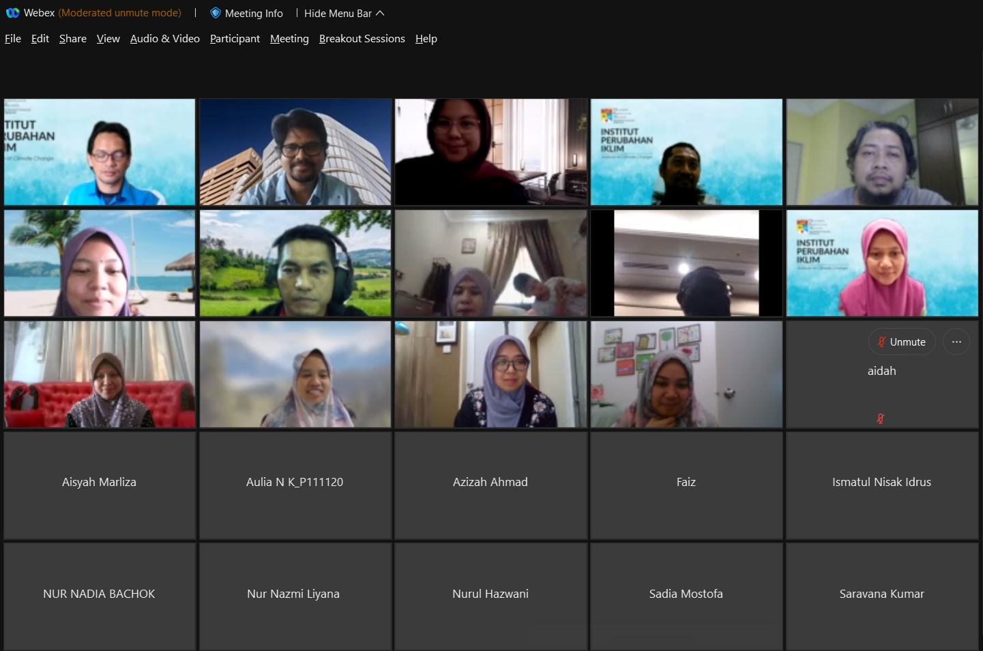Select Aisyah Marliza participant tile

tap(100, 485)
